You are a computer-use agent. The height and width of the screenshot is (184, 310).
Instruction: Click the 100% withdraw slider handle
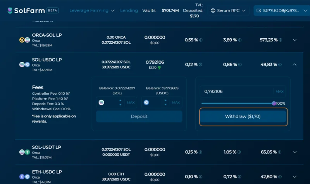tap(274, 103)
